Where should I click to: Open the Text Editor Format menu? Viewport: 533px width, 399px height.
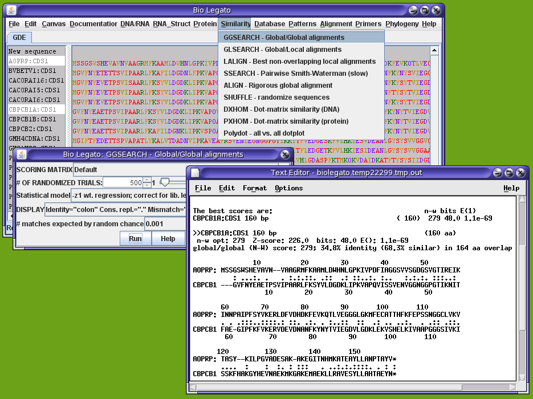[255, 188]
